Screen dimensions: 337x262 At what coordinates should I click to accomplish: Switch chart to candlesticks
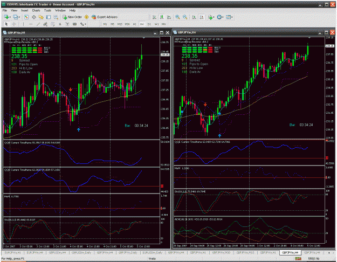click(162, 17)
